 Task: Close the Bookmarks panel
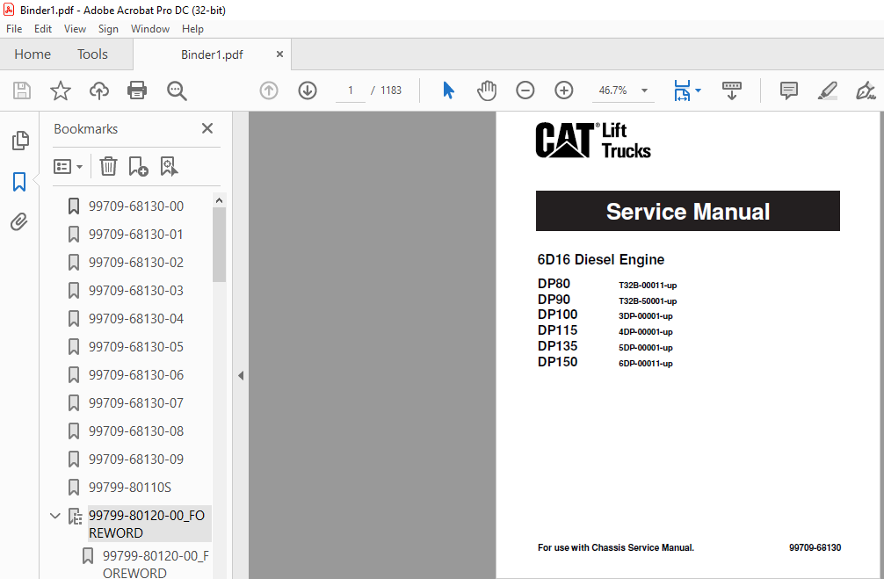click(207, 128)
